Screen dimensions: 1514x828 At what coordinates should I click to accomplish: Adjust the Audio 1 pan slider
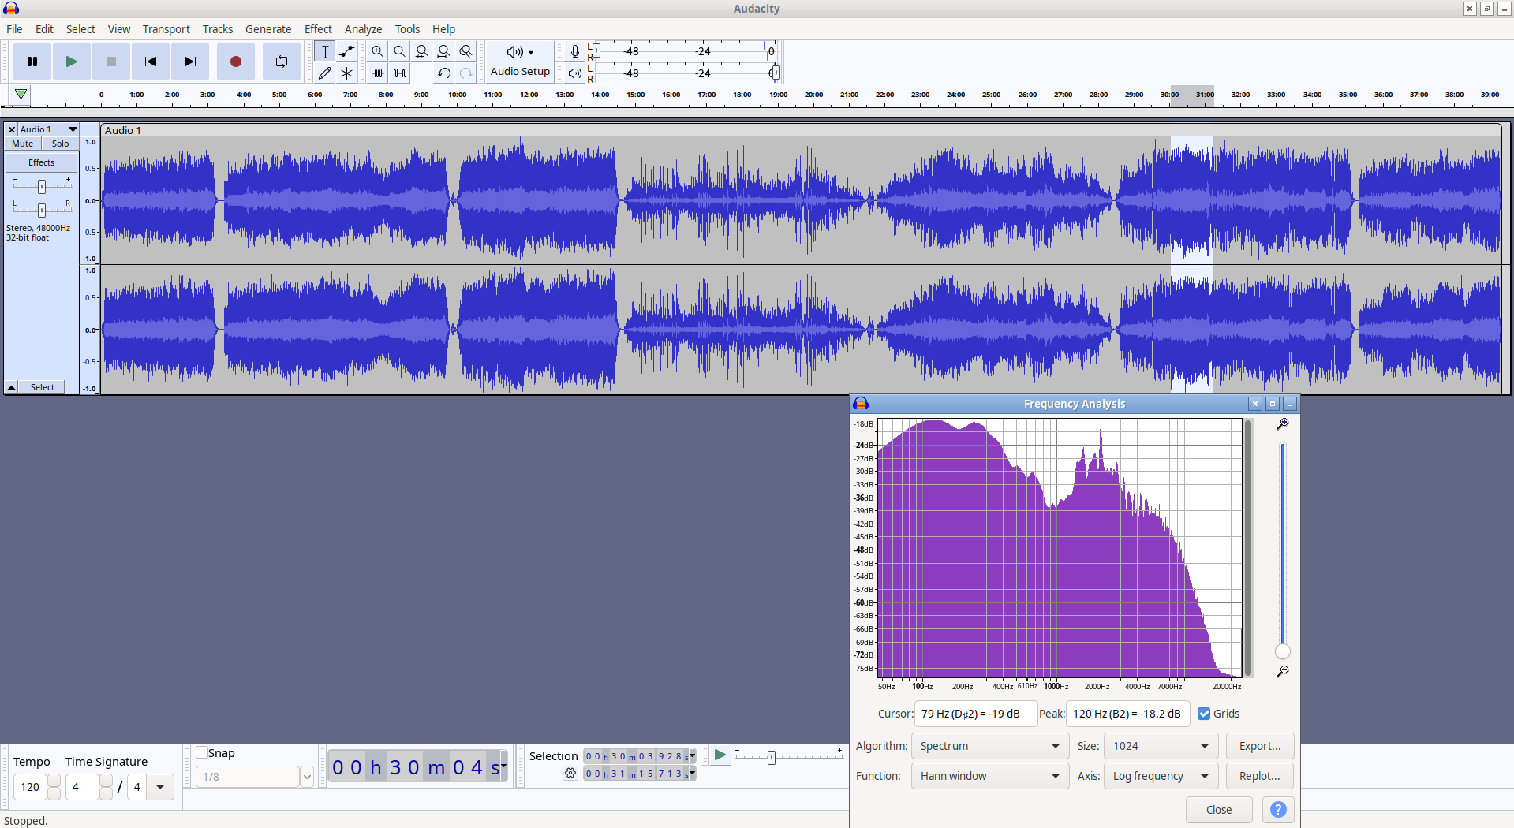click(x=42, y=210)
